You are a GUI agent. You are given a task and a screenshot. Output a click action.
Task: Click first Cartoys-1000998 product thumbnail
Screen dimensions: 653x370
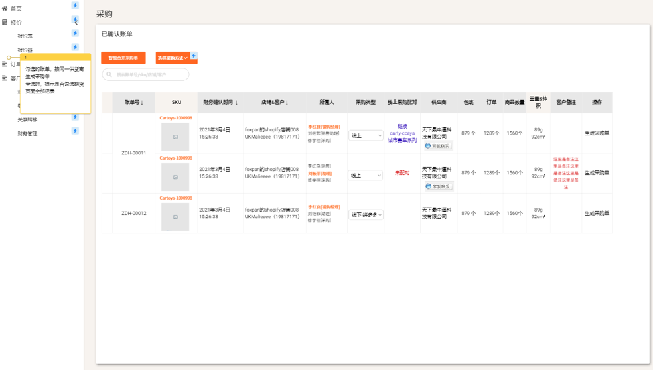(x=175, y=137)
